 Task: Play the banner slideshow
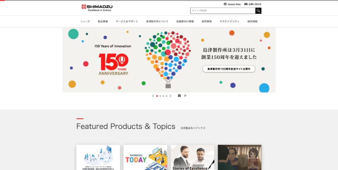click(x=186, y=96)
